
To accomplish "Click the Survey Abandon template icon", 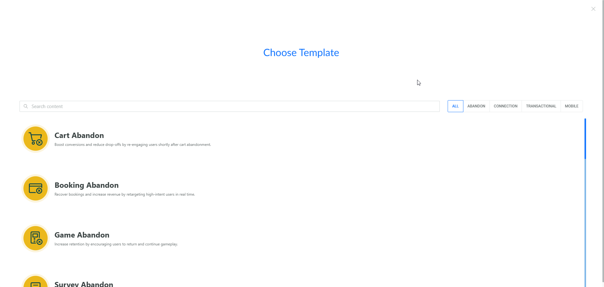I will pos(36,282).
